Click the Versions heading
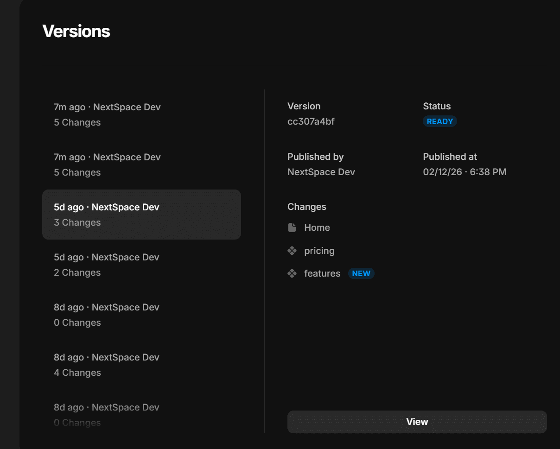The width and height of the screenshot is (560, 449). [76, 31]
